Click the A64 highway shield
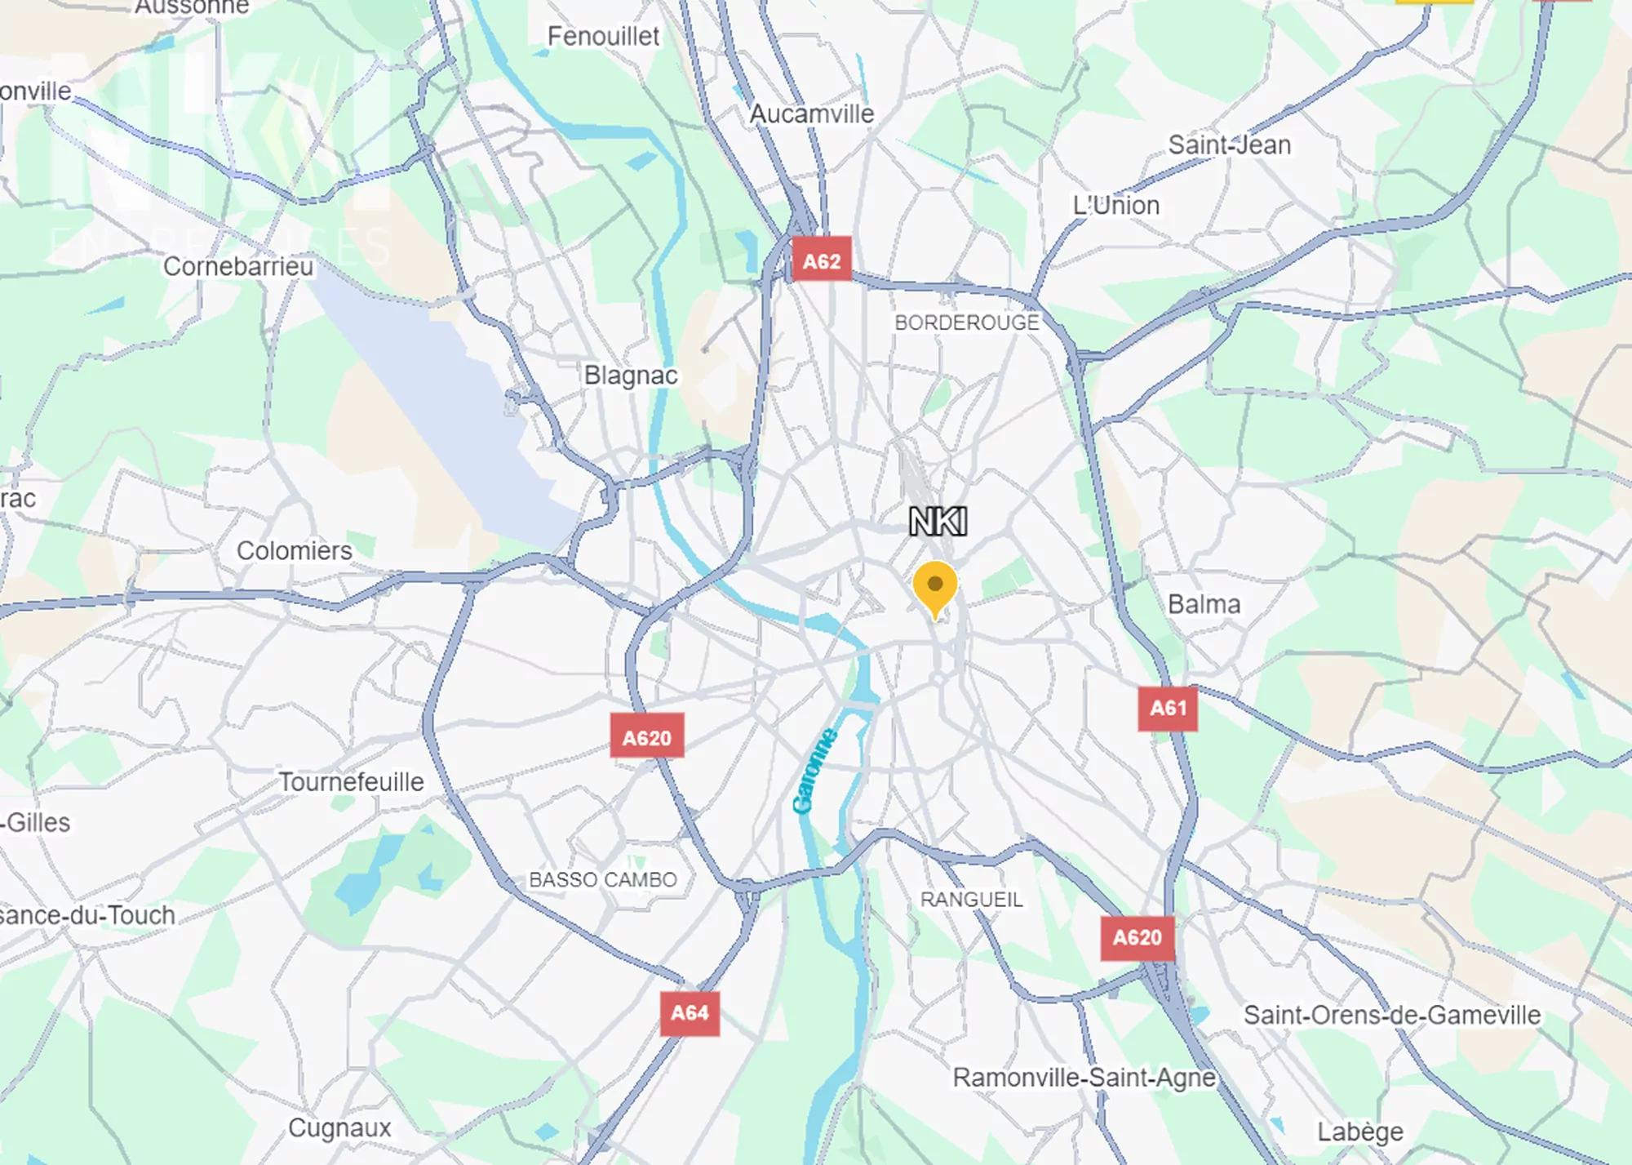The height and width of the screenshot is (1165, 1632). tap(690, 1013)
